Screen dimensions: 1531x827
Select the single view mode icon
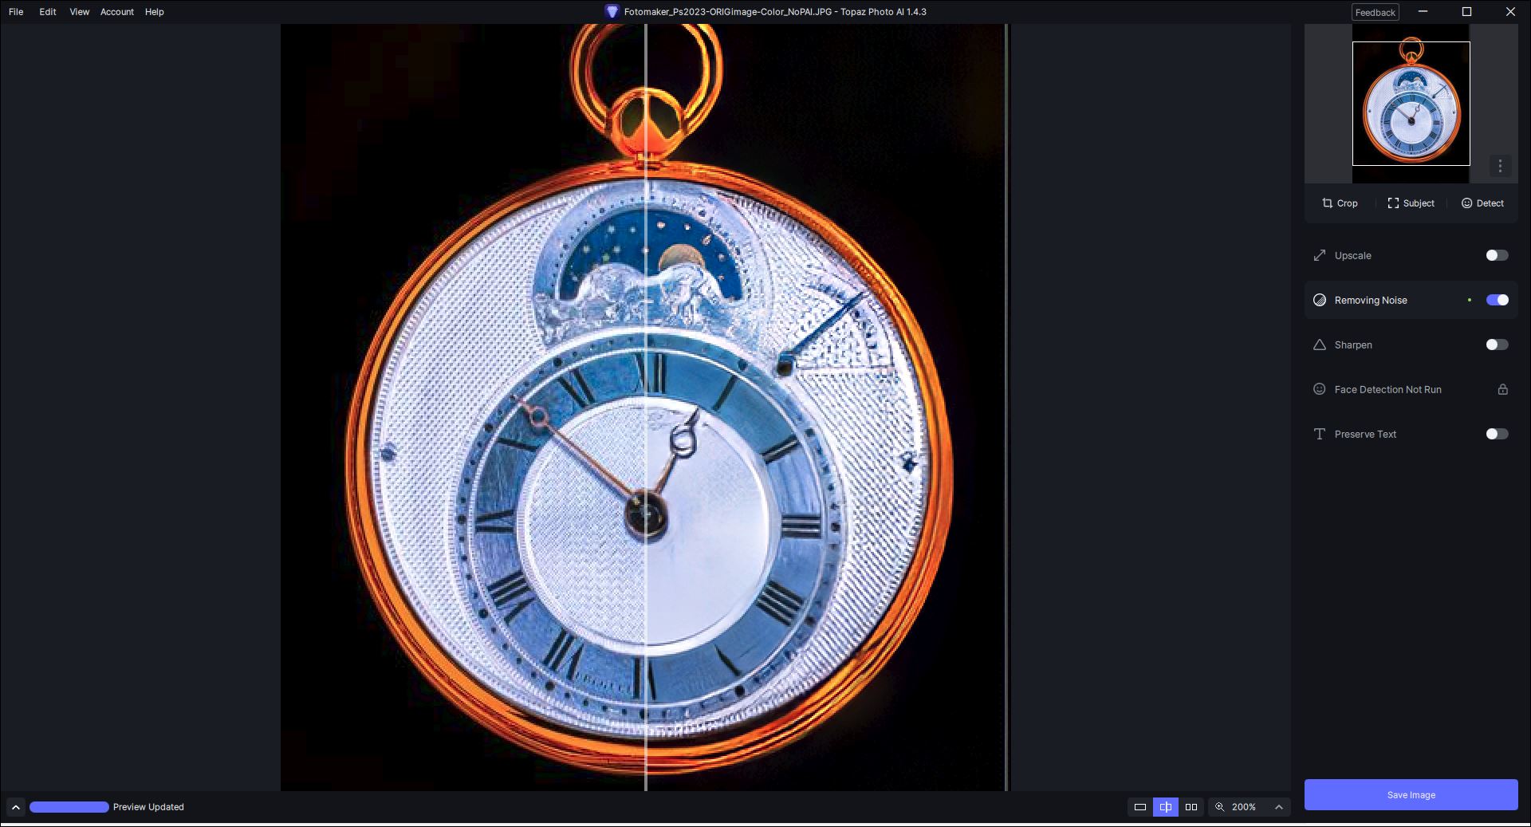click(x=1140, y=807)
